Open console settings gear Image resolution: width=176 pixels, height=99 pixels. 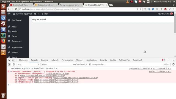pos(174,64)
